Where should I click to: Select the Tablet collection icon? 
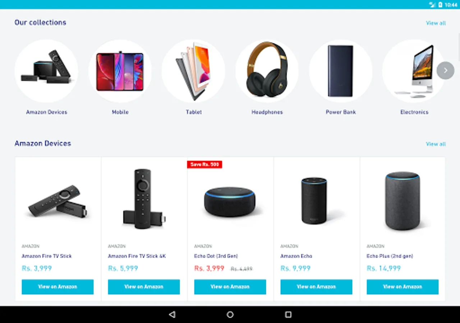[194, 71]
